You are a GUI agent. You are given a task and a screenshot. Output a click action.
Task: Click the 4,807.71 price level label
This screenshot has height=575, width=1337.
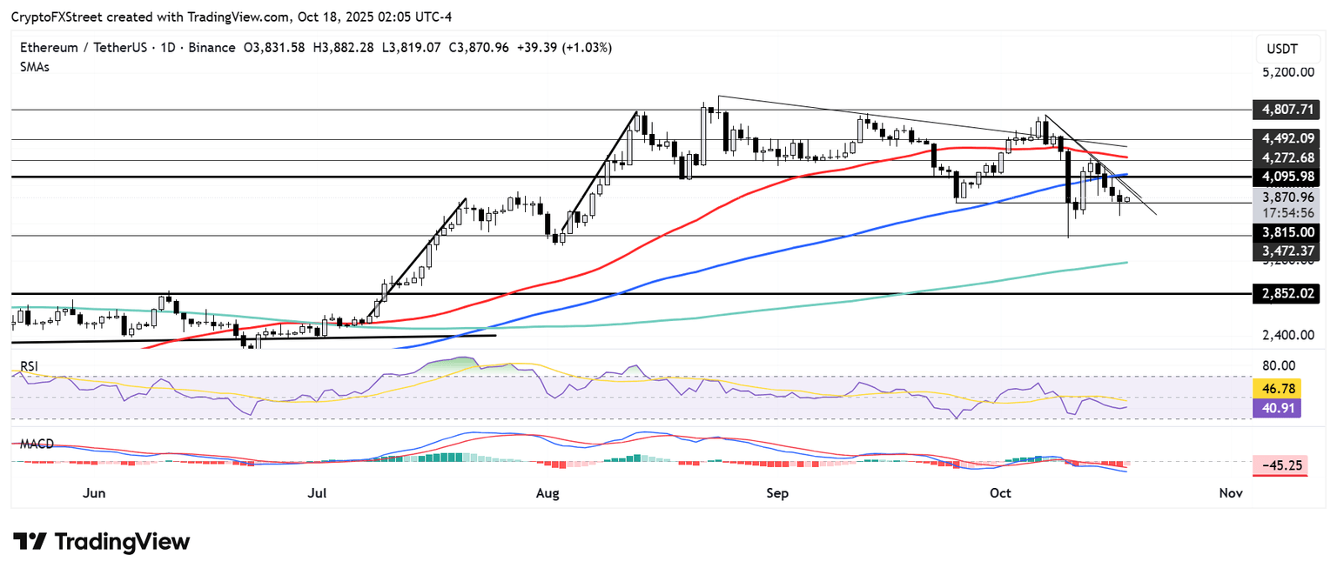[x=1286, y=110]
